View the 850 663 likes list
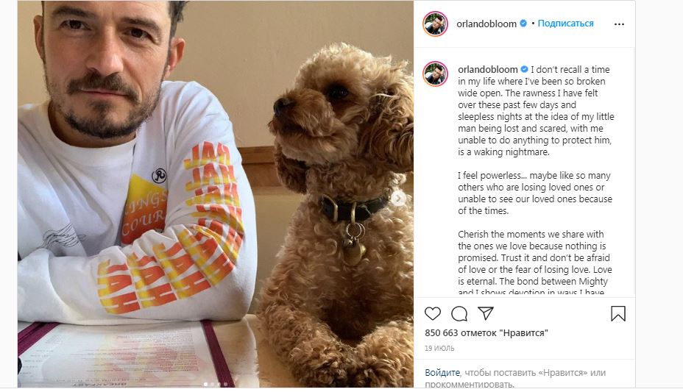Screen dimensions: 683x392 [x=486, y=333]
